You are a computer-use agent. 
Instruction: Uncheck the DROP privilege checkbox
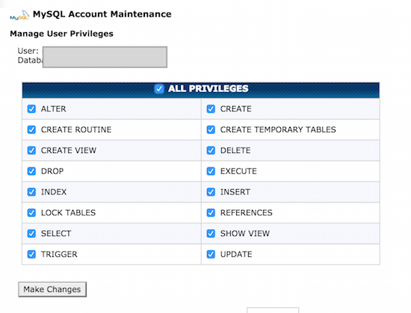click(x=31, y=171)
